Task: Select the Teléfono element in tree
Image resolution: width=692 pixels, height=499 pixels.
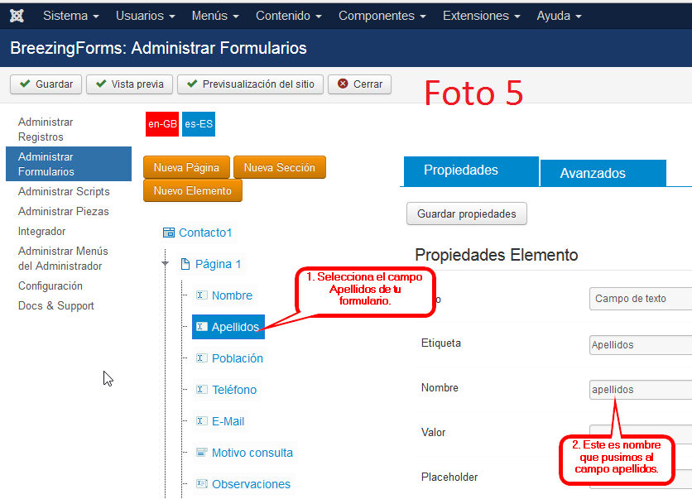Action: pos(234,390)
